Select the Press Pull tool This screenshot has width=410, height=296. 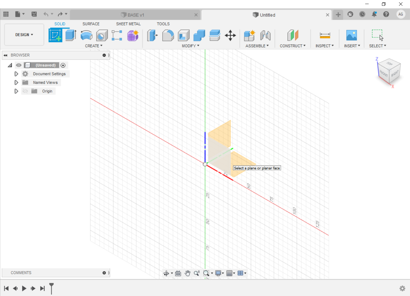152,35
